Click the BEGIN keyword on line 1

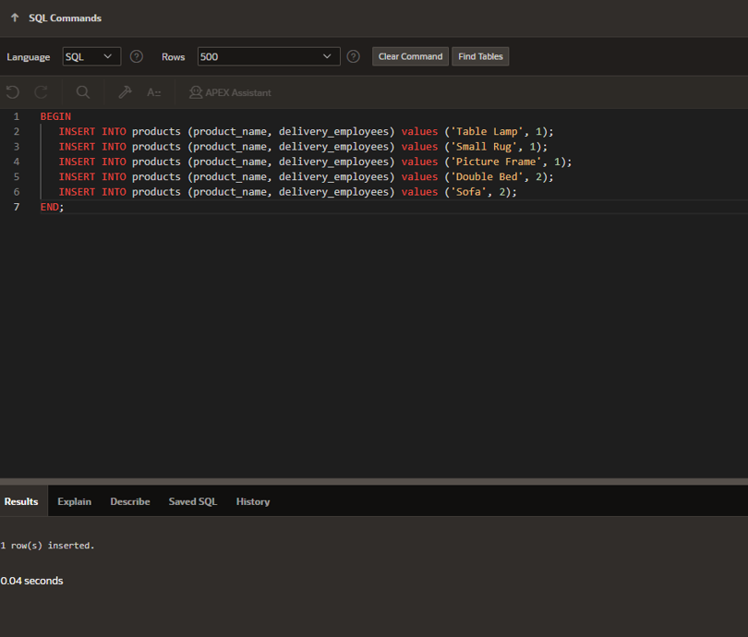55,116
